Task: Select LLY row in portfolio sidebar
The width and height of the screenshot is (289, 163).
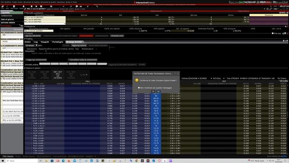Action: pyautogui.click(x=12, y=48)
